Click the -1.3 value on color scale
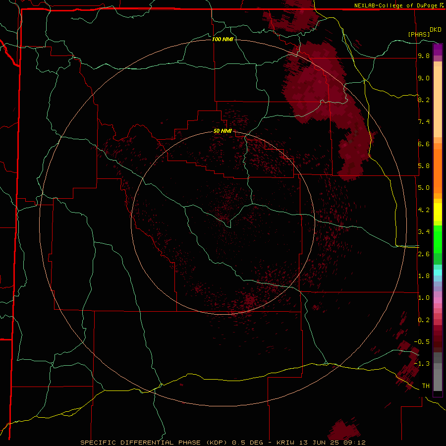 422,364
